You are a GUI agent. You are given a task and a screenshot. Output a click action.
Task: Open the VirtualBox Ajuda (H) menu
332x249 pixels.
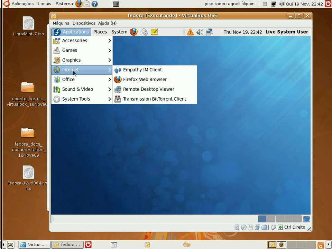coord(107,23)
